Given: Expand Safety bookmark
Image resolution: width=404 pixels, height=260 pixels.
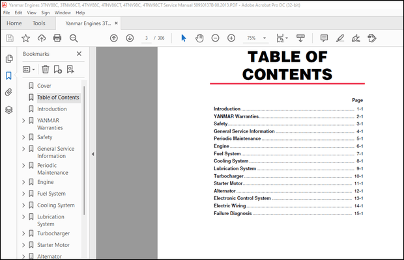Looking at the screenshot, I should [x=23, y=137].
